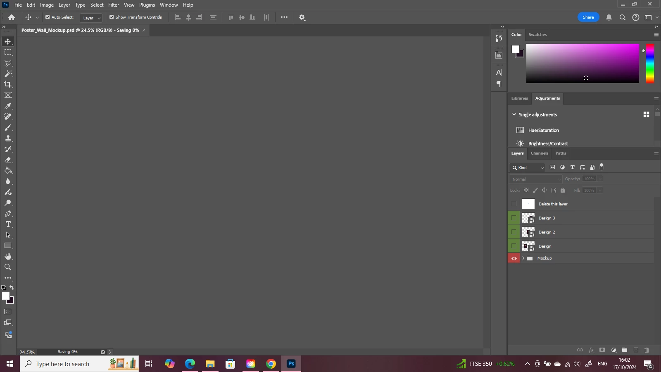Expand the Mockup group folder
661x372 pixels.
pyautogui.click(x=523, y=258)
